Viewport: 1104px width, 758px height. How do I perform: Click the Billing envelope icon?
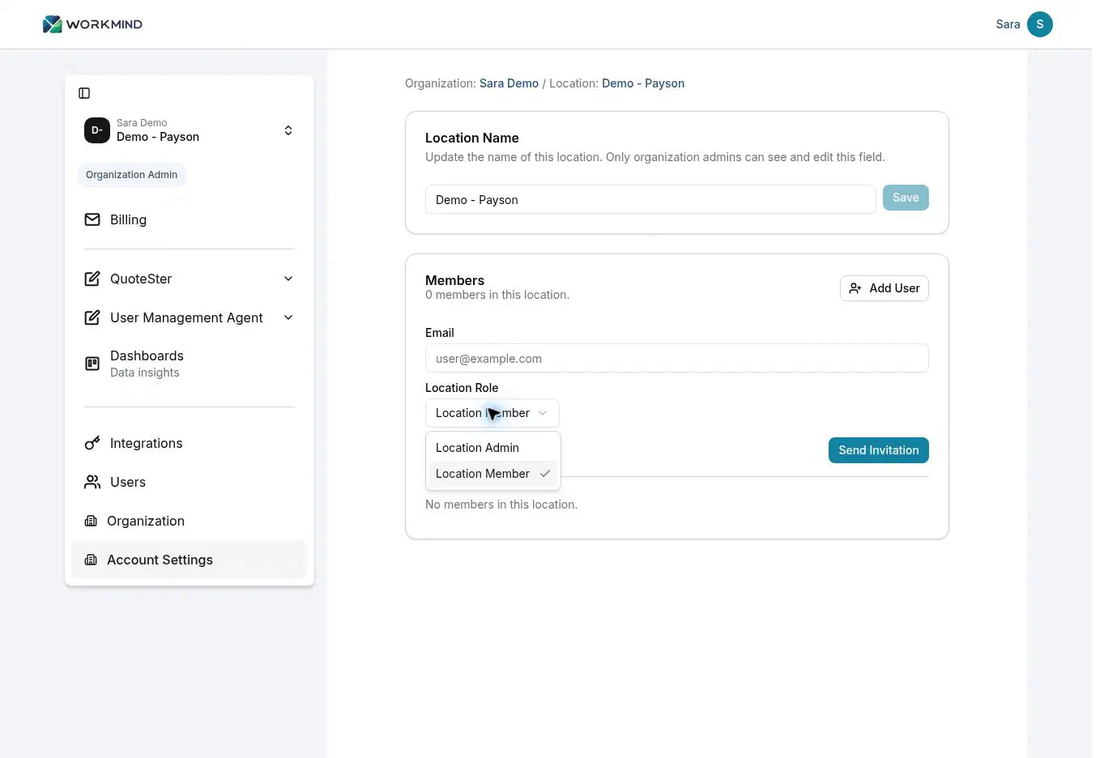[x=92, y=219]
